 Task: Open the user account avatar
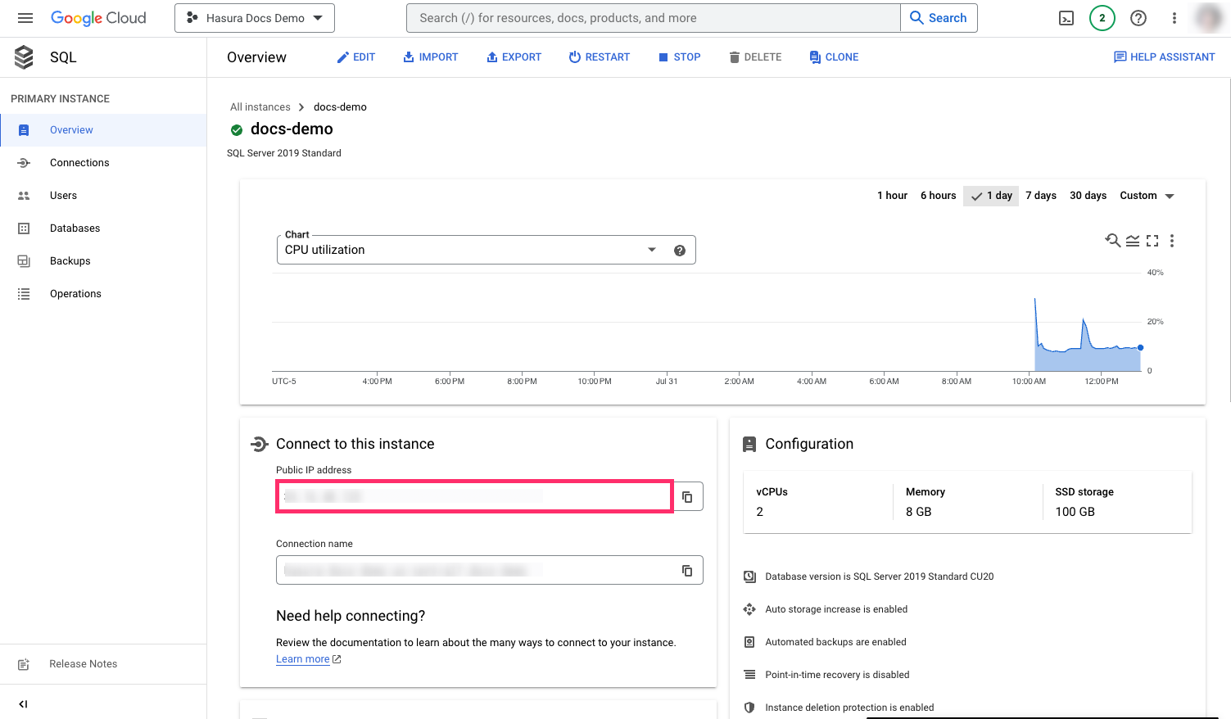(x=1210, y=18)
